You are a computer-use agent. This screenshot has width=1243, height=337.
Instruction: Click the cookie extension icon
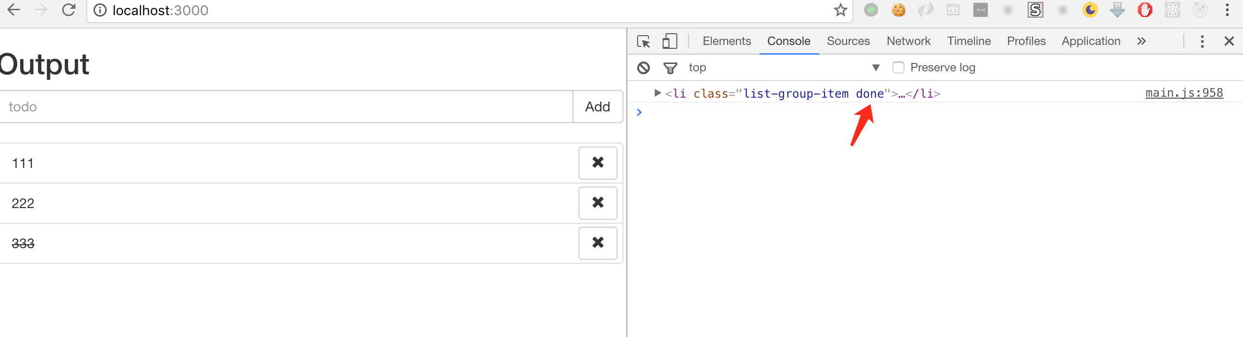coord(898,10)
